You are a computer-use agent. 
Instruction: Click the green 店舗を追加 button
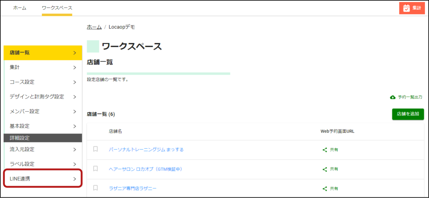408,114
